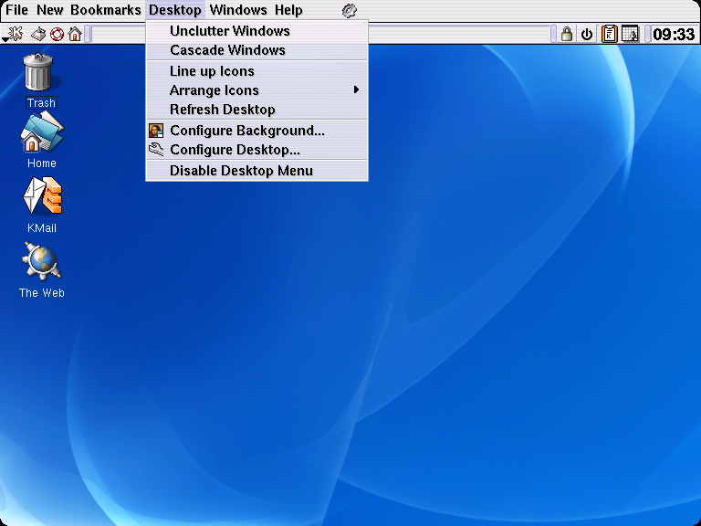Click the spiral icon in the menu bar
Screen dimensions: 701x526
coord(350,10)
